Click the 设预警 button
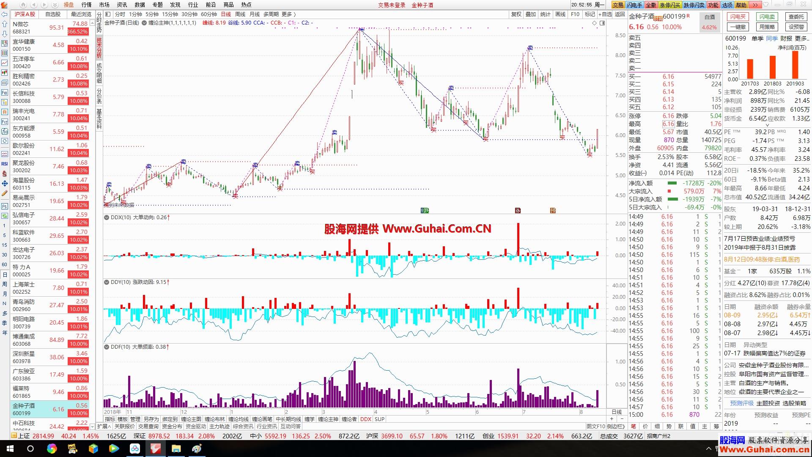Image resolution: width=812 pixels, height=457 pixels. 796,27
